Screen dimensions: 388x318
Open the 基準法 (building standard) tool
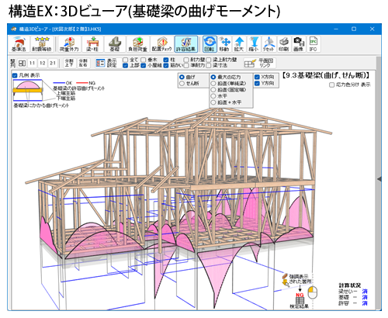[x=19, y=44]
